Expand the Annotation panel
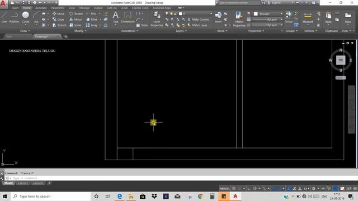The height and width of the screenshot is (201, 358). [x=129, y=31]
